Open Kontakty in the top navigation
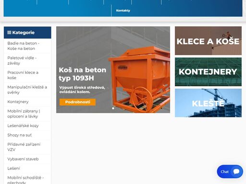The image size is (246, 184). (123, 11)
